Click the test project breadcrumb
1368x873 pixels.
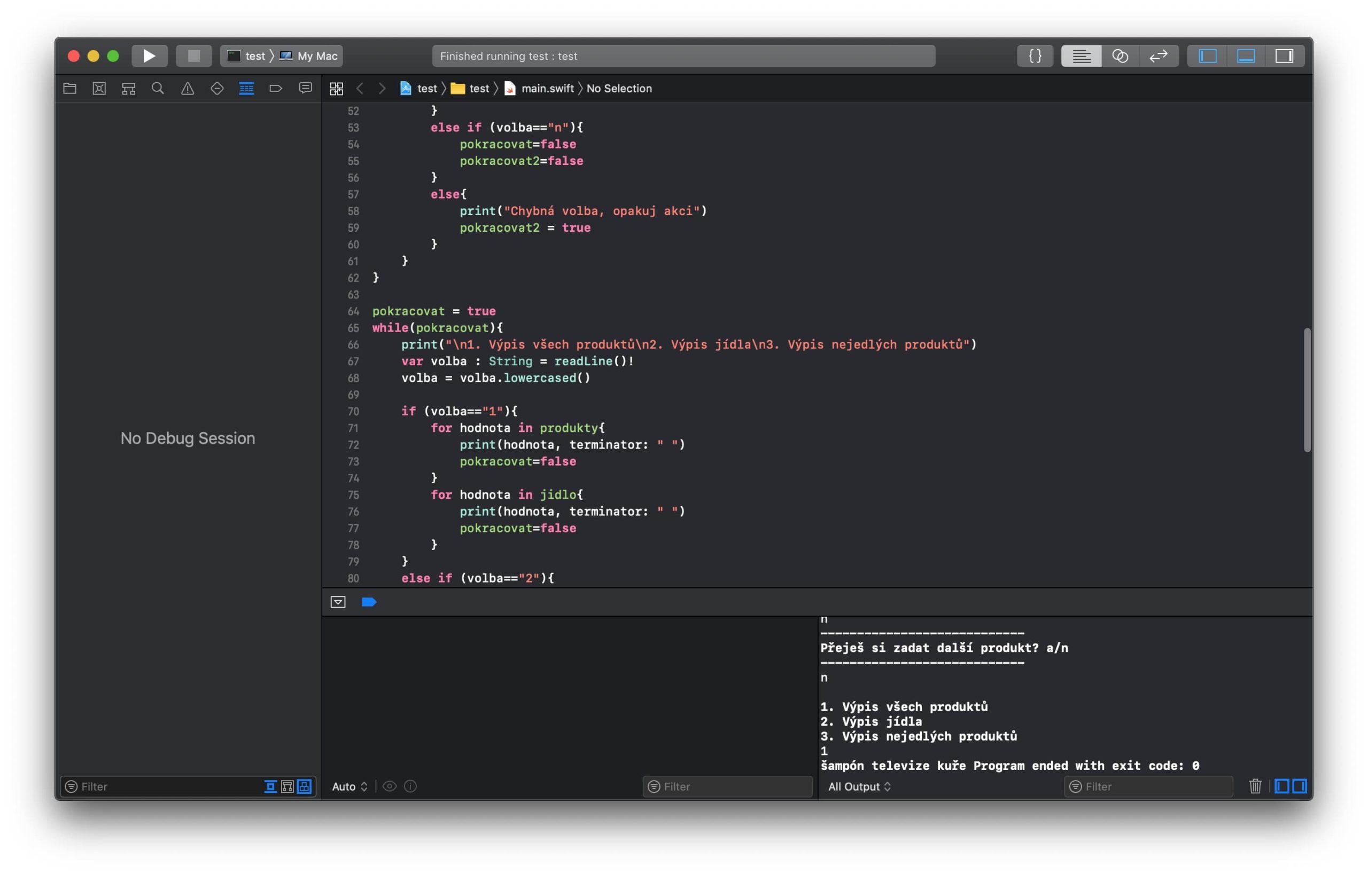[x=419, y=88]
